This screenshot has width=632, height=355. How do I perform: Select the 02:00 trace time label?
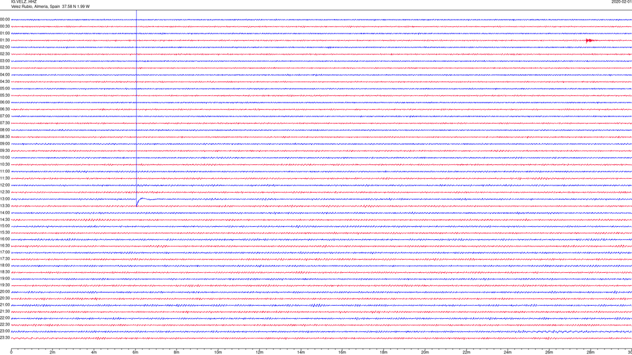[x=5, y=47]
